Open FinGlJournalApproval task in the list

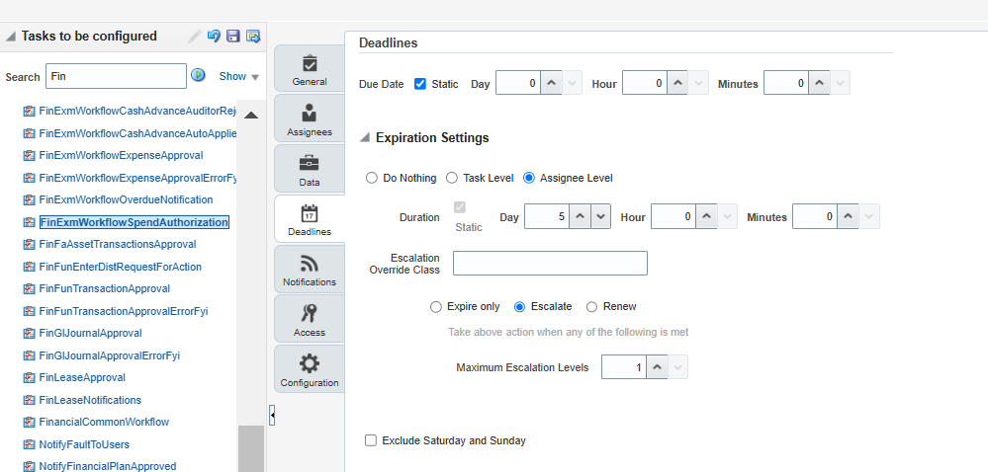[90, 333]
